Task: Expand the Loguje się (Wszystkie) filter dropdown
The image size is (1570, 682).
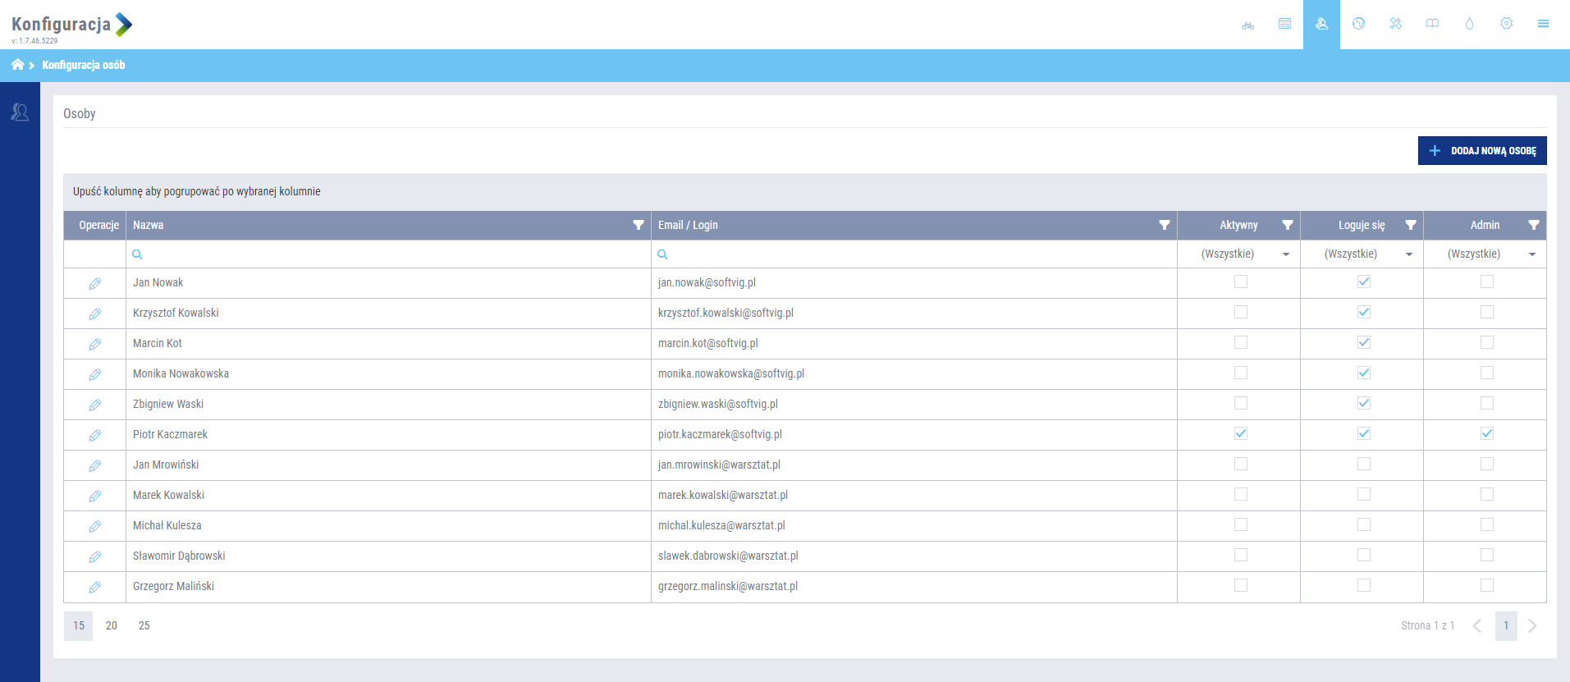Action: point(1408,254)
